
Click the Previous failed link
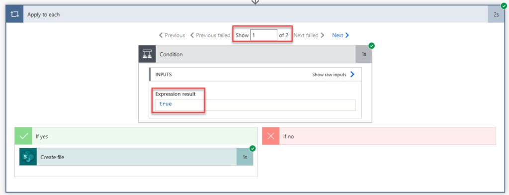tap(210, 35)
